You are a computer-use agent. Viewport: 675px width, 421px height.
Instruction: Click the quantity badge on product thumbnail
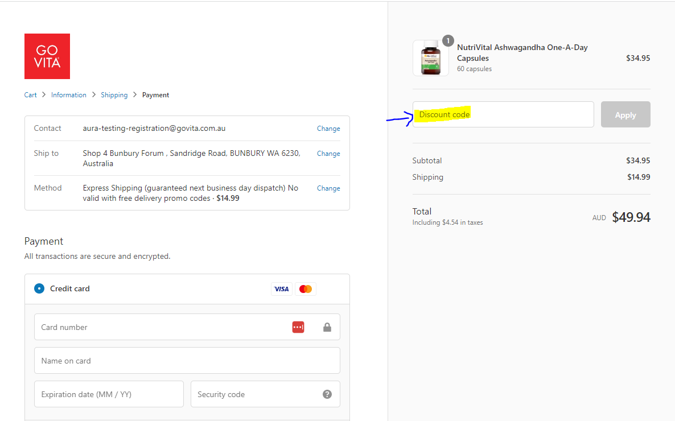(448, 41)
